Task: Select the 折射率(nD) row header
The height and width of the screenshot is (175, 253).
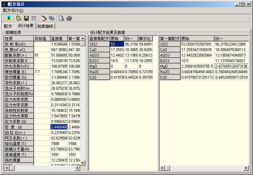Action: point(19,44)
